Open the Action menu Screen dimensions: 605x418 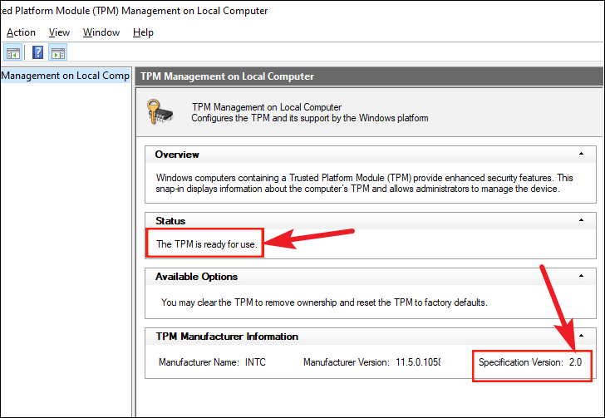click(x=21, y=32)
